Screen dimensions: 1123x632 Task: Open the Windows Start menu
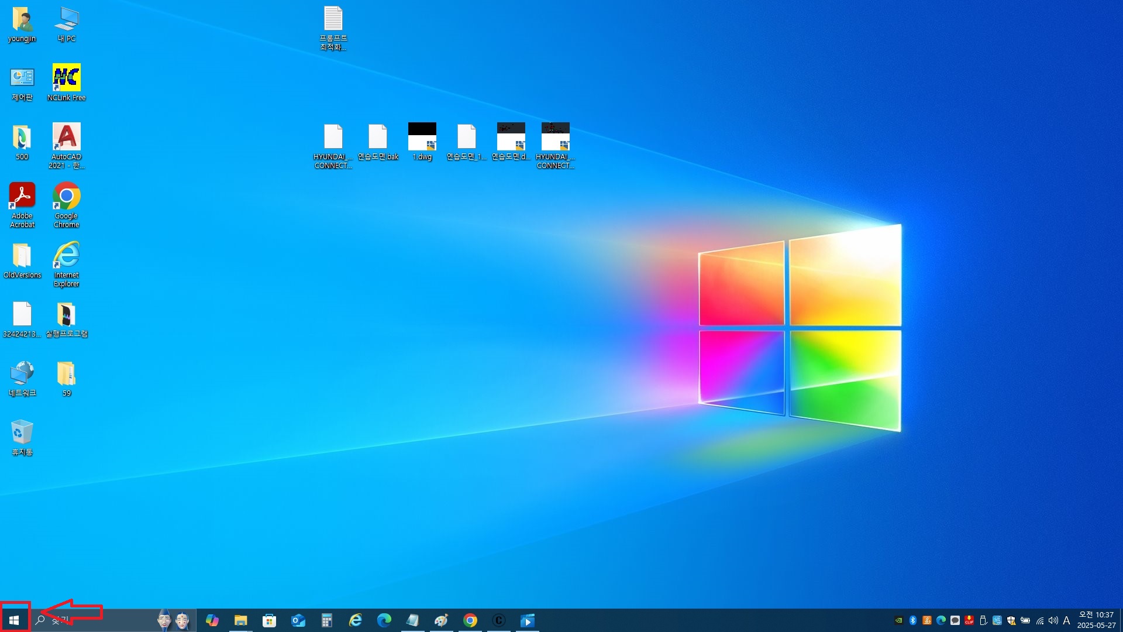pos(14,620)
